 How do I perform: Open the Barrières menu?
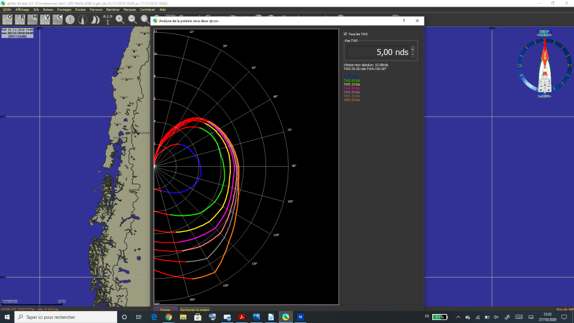[x=113, y=10]
